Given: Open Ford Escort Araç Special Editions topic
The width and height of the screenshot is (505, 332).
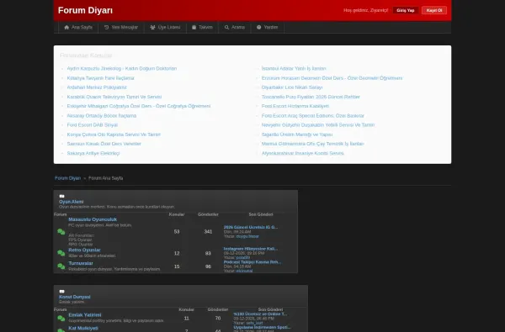Looking at the screenshot, I should click(313, 115).
